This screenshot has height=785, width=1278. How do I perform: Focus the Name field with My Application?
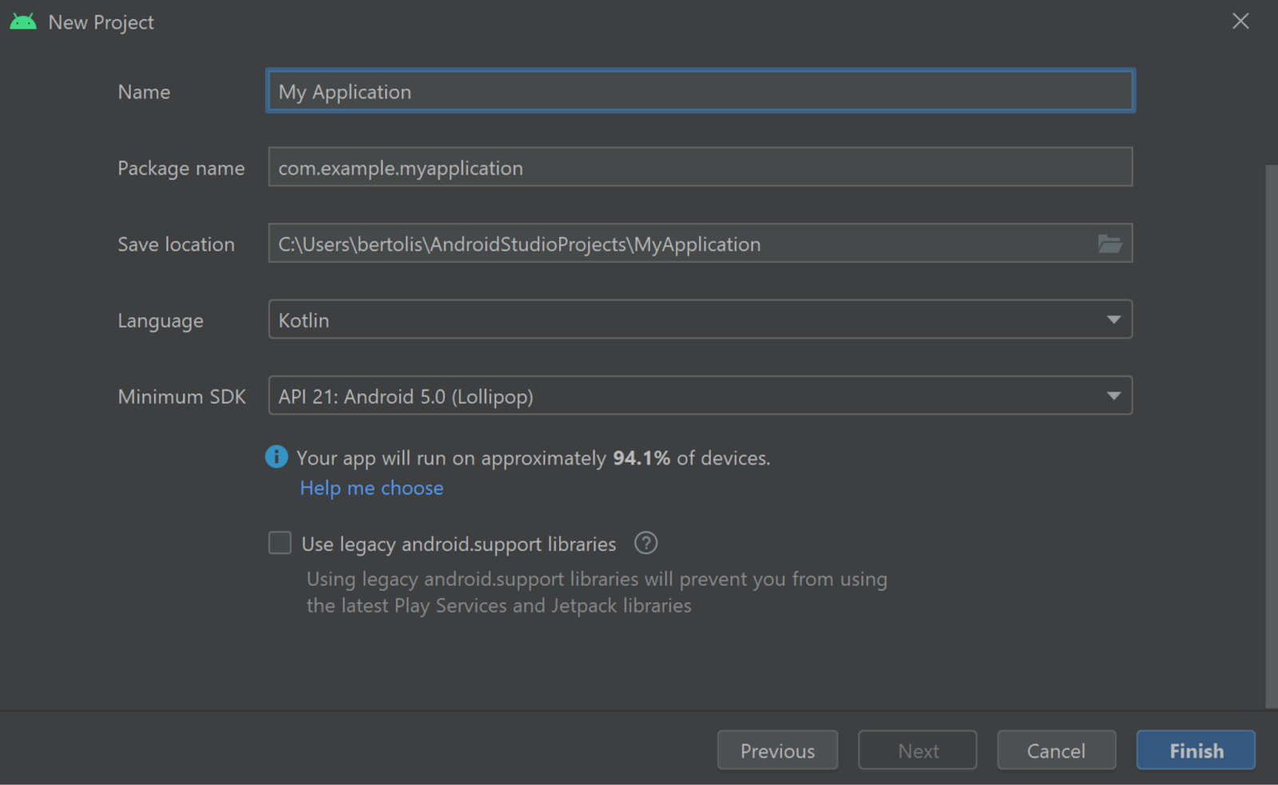click(701, 91)
